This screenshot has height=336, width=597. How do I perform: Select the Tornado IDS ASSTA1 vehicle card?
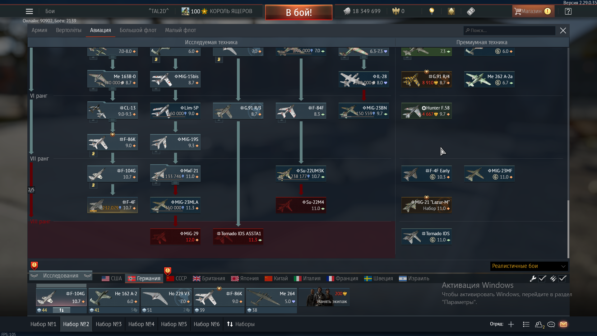click(238, 237)
